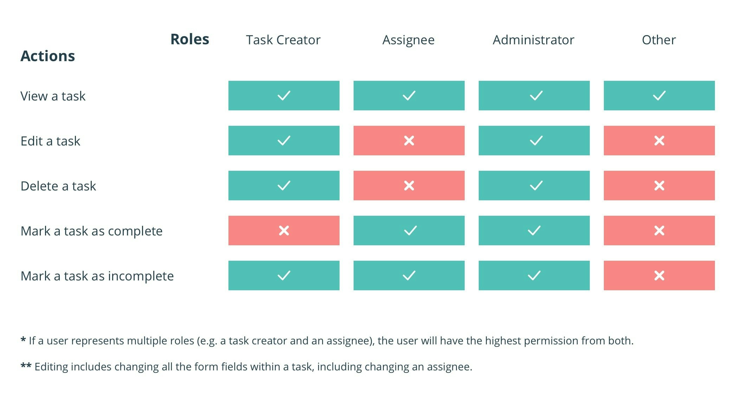The image size is (736, 402).
Task: Click the checkmark for Task Creator viewing a task
Action: tap(284, 96)
